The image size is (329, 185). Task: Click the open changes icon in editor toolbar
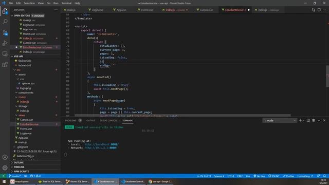[314, 10]
